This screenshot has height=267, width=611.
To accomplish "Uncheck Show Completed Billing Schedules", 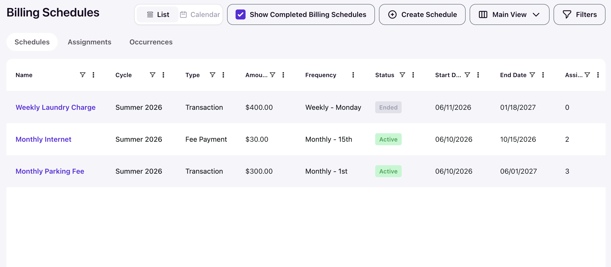I will click(240, 14).
